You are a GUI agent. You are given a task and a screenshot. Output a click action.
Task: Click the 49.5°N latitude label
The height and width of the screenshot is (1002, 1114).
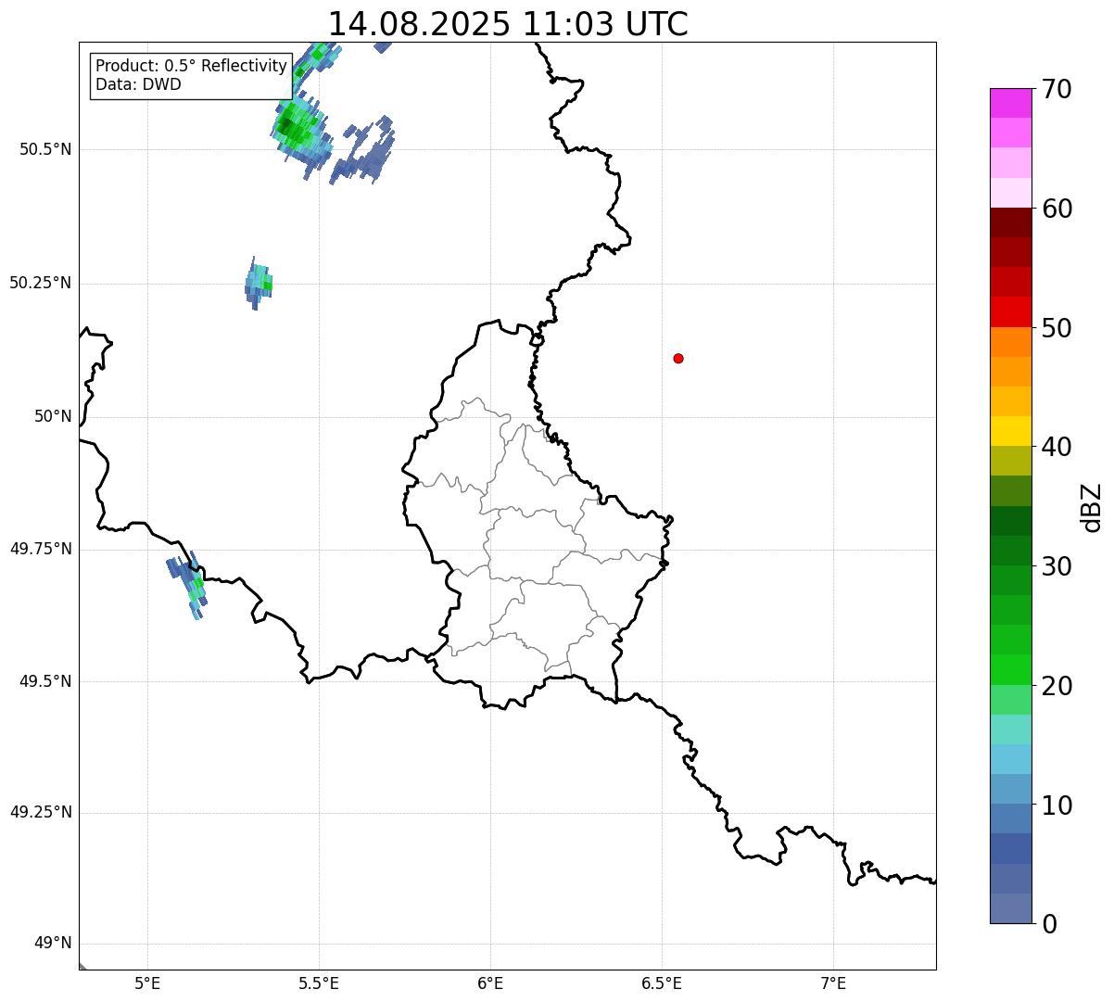coord(45,681)
